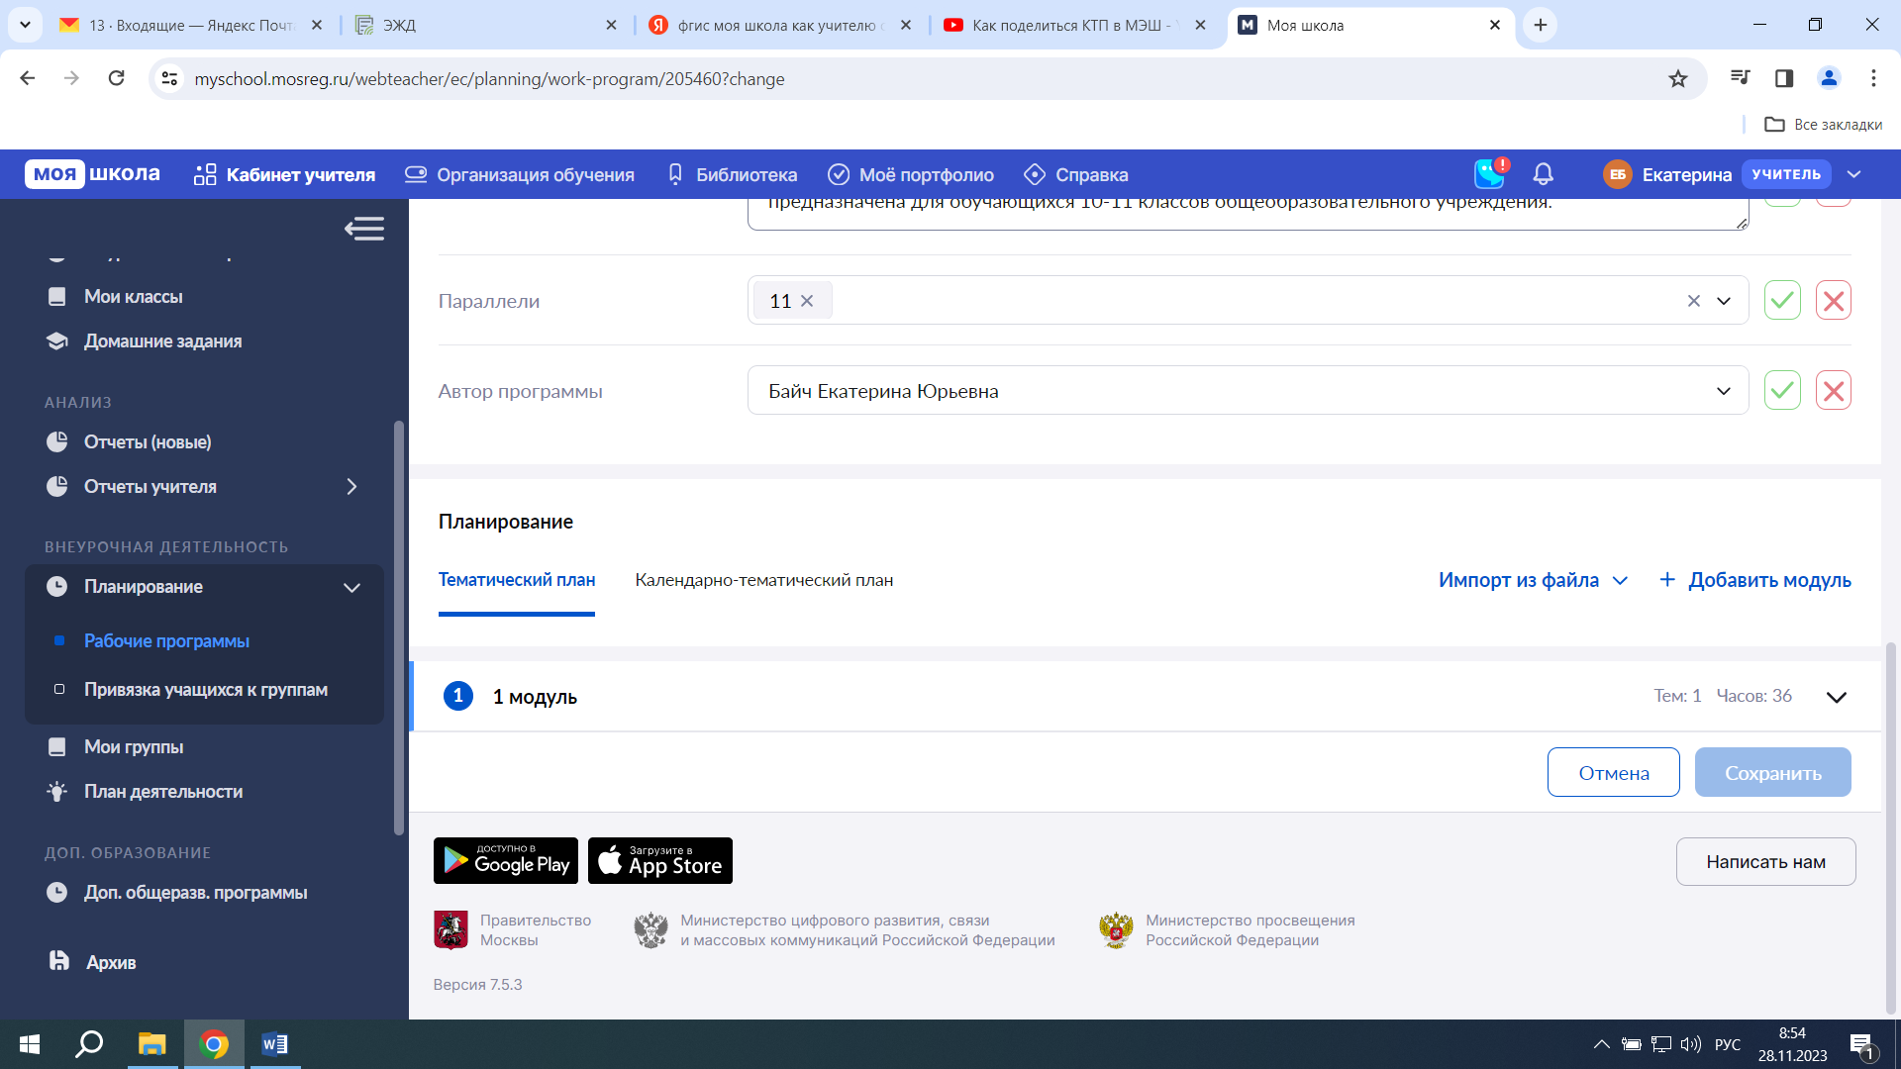This screenshot has width=1901, height=1069.
Task: Open План деятельности in sidebar
Action: pyautogui.click(x=163, y=791)
